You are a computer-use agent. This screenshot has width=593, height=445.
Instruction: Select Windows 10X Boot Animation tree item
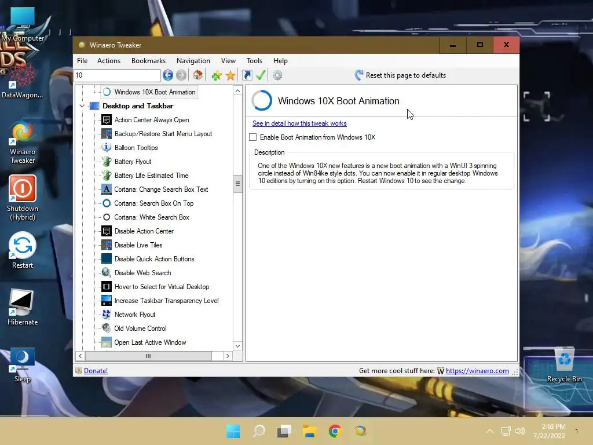pyautogui.click(x=155, y=92)
